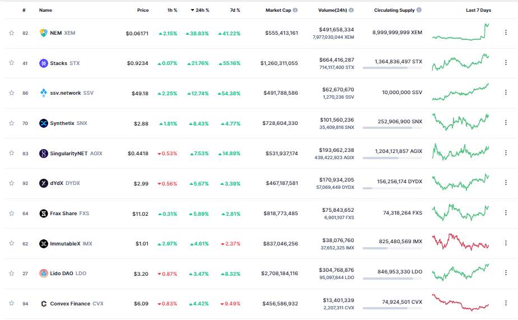
Task: Open Stacks STX coin page
Action: [65, 63]
